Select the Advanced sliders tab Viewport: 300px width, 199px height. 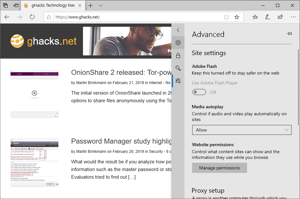pyautogui.click(x=178, y=81)
